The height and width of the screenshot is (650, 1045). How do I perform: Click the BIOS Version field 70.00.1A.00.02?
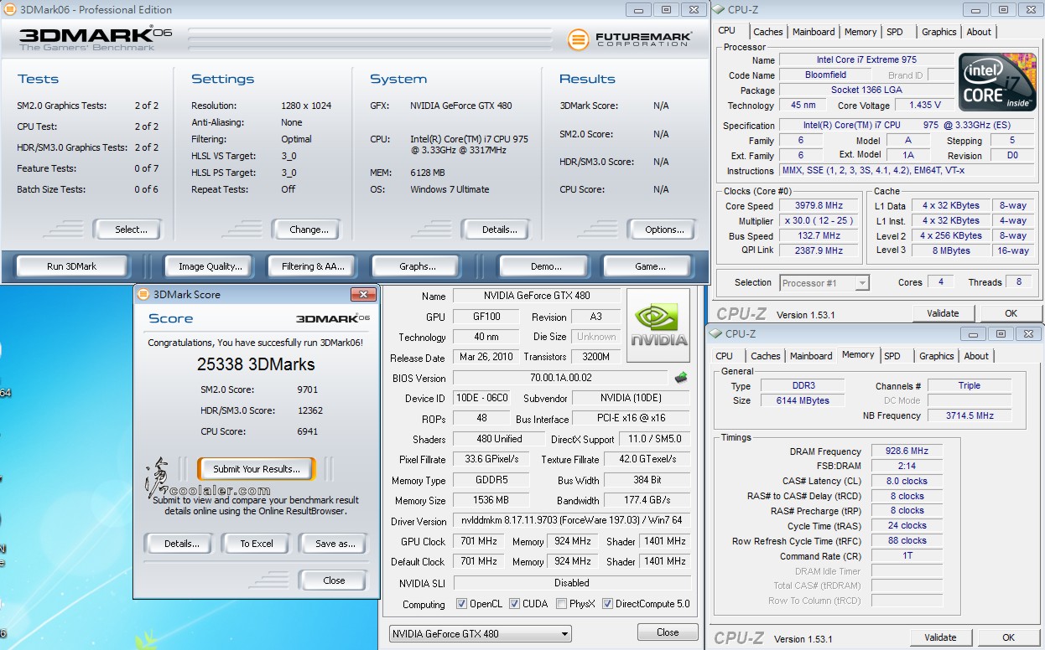pyautogui.click(x=562, y=379)
